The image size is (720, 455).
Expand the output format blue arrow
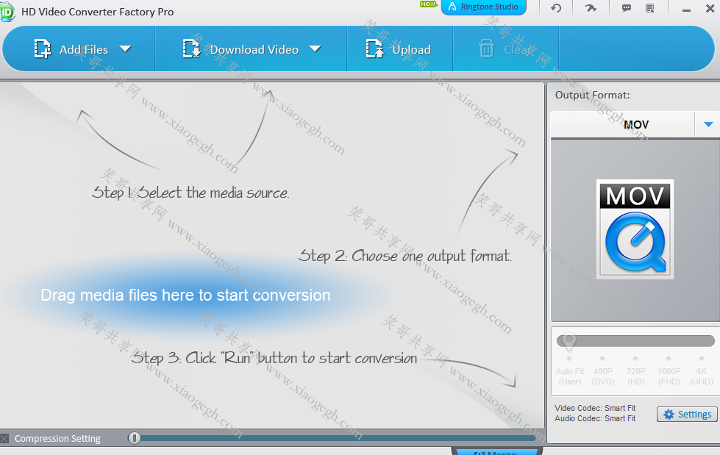(x=708, y=124)
